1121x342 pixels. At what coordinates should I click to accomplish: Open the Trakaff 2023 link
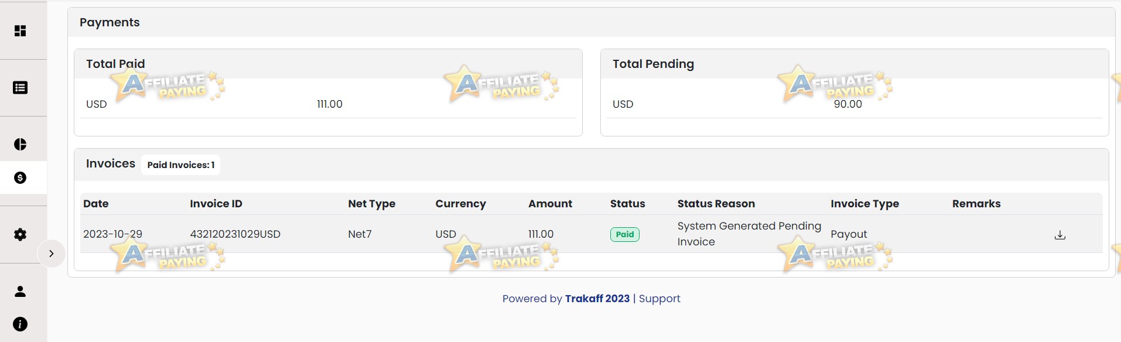(597, 299)
